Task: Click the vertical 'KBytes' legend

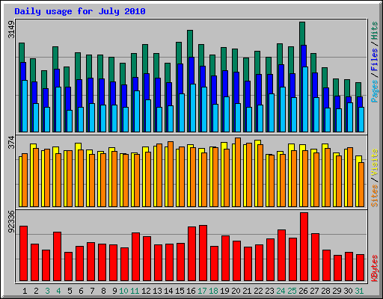Action: pos(375,268)
